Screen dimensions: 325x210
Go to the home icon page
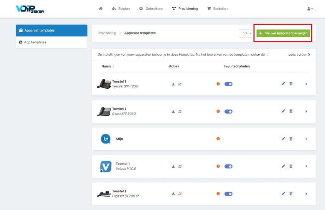(x=101, y=9)
